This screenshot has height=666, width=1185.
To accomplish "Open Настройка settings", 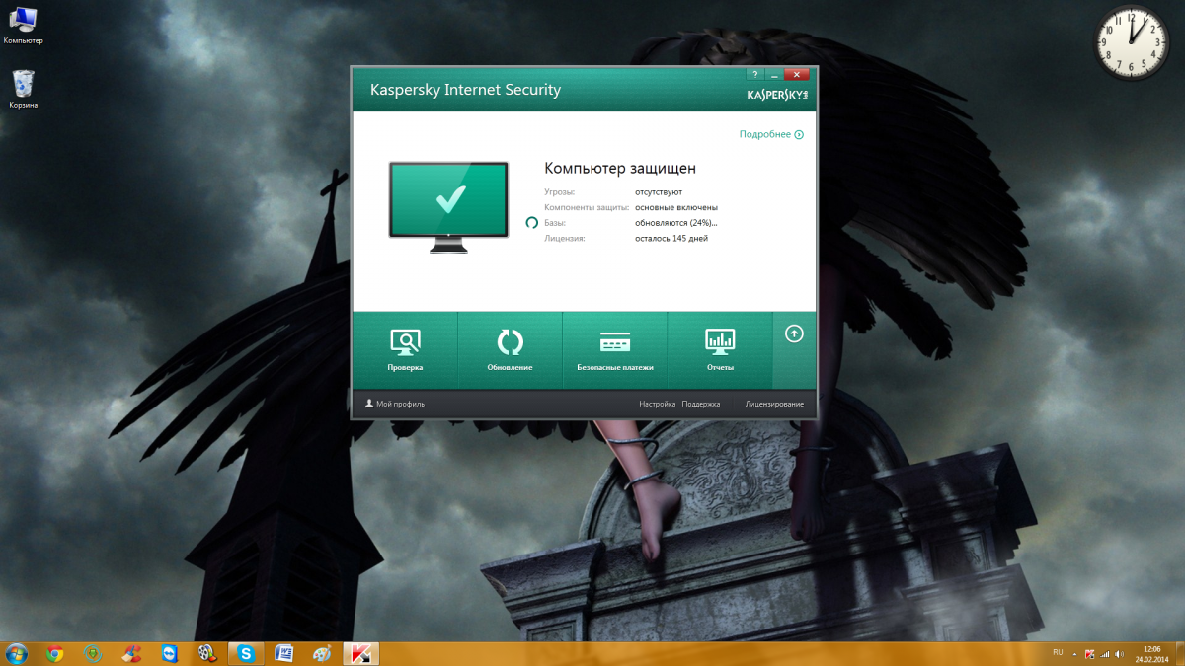I will click(x=657, y=404).
